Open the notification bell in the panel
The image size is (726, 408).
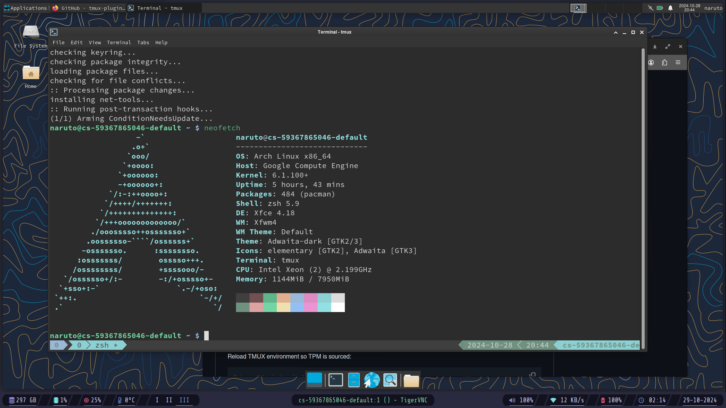pyautogui.click(x=670, y=8)
